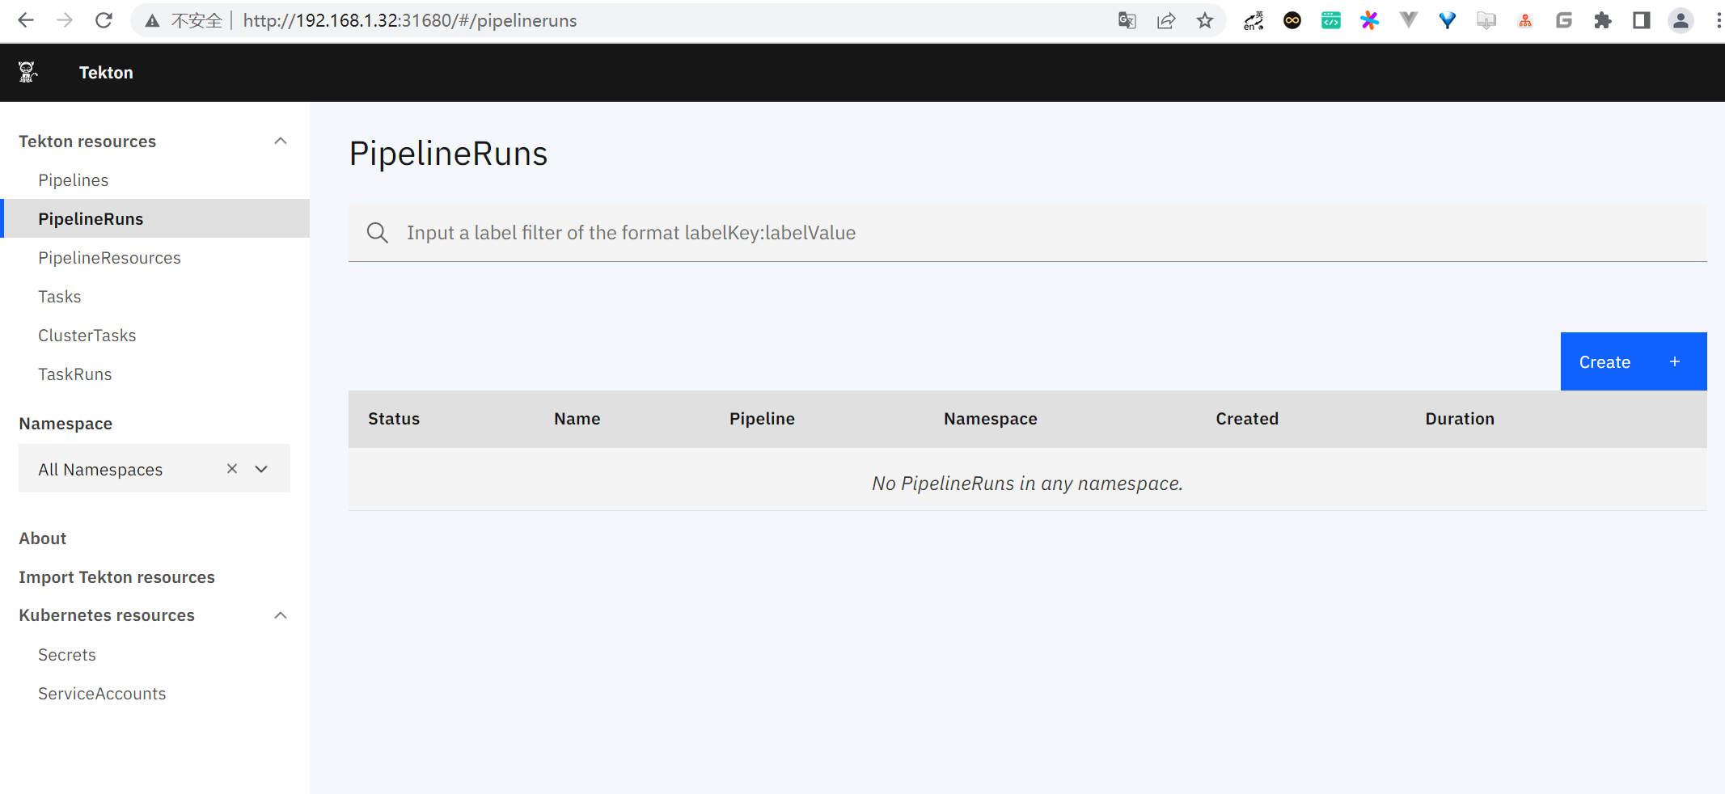The width and height of the screenshot is (1725, 794).
Task: Click the green code window extension icon
Action: [1331, 20]
